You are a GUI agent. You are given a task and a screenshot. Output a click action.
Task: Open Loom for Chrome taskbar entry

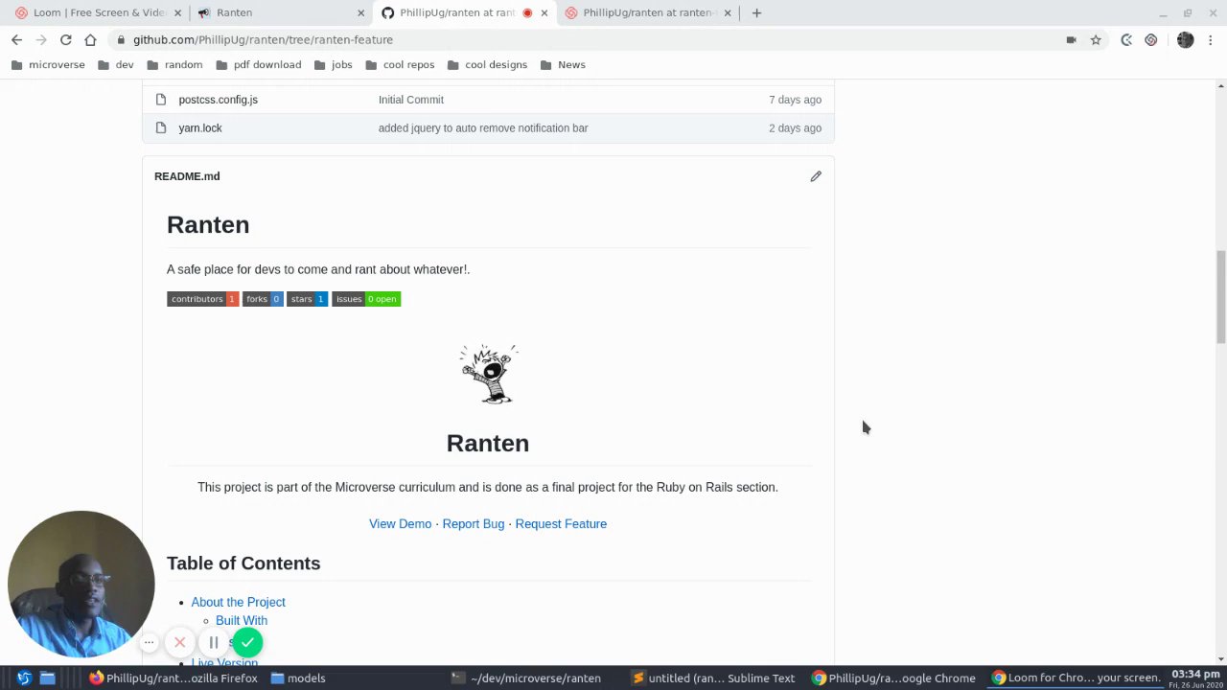click(x=1076, y=678)
